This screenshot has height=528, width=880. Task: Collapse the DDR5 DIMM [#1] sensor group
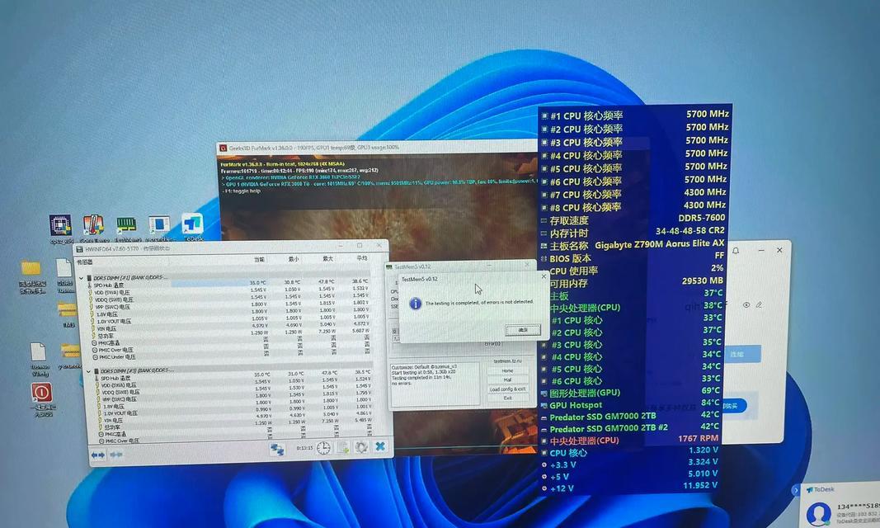click(81, 278)
